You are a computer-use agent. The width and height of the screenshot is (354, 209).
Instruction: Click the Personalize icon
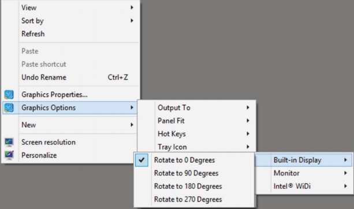(x=9, y=155)
